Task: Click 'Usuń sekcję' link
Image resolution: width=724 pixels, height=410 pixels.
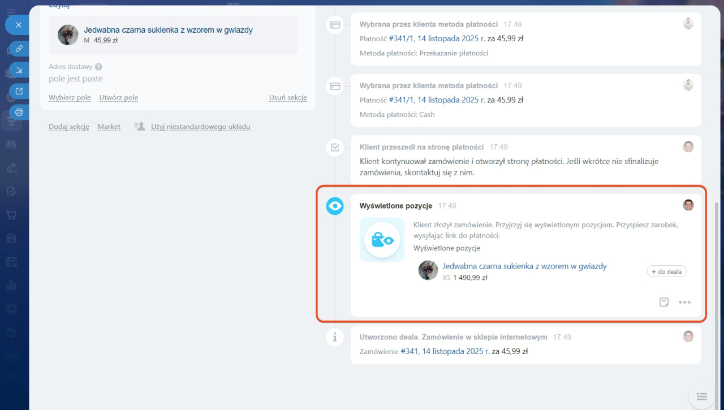Action: pos(288,98)
